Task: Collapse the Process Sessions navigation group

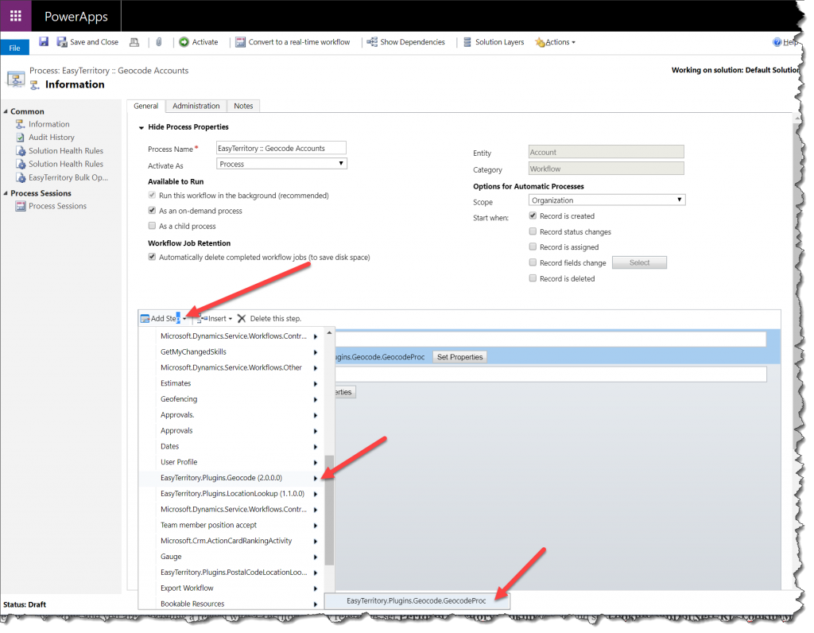Action: pos(6,193)
